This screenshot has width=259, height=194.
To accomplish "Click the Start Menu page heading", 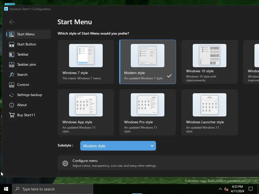I will click(75, 22).
